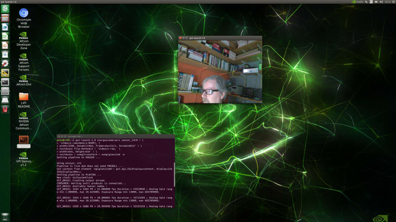Viewport: 396px width, 222px height.
Task: Open the sound volume indicator menu
Action: (x=381, y=2)
